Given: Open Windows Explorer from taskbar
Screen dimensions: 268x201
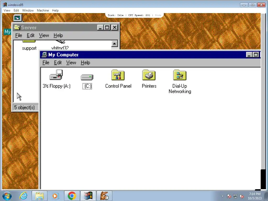Looking at the screenshot, I should (40, 196).
